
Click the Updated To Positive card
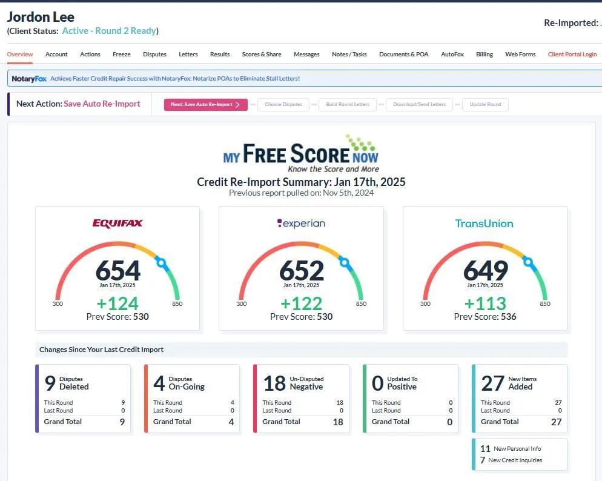(411, 399)
